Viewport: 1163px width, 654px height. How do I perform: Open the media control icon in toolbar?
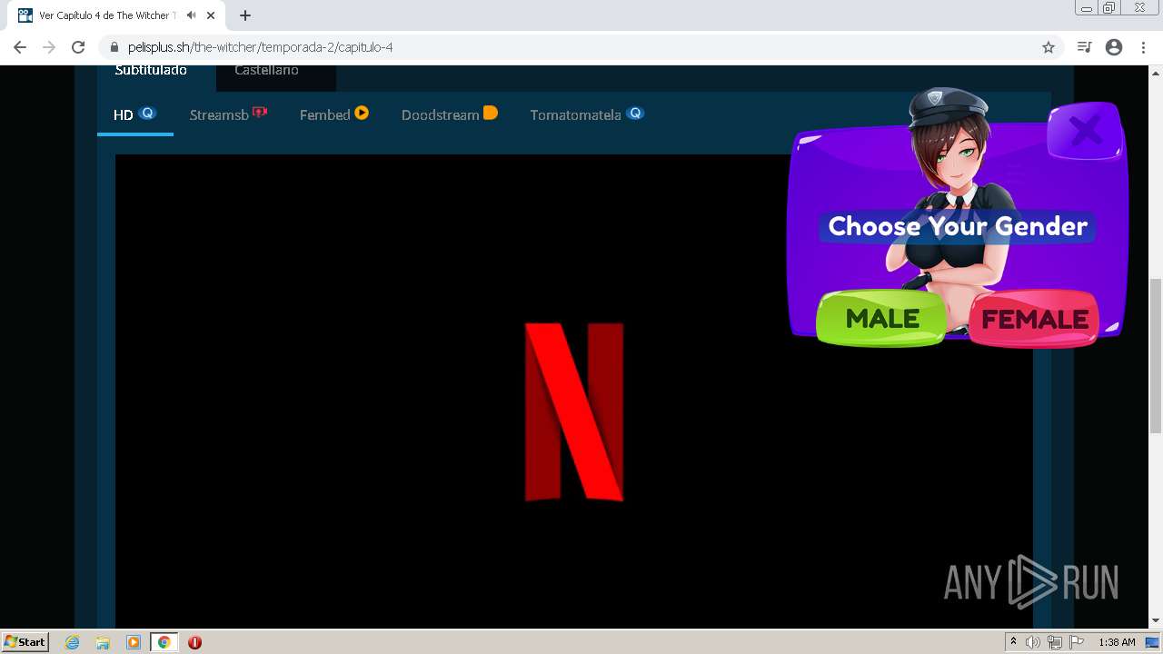click(x=1084, y=47)
